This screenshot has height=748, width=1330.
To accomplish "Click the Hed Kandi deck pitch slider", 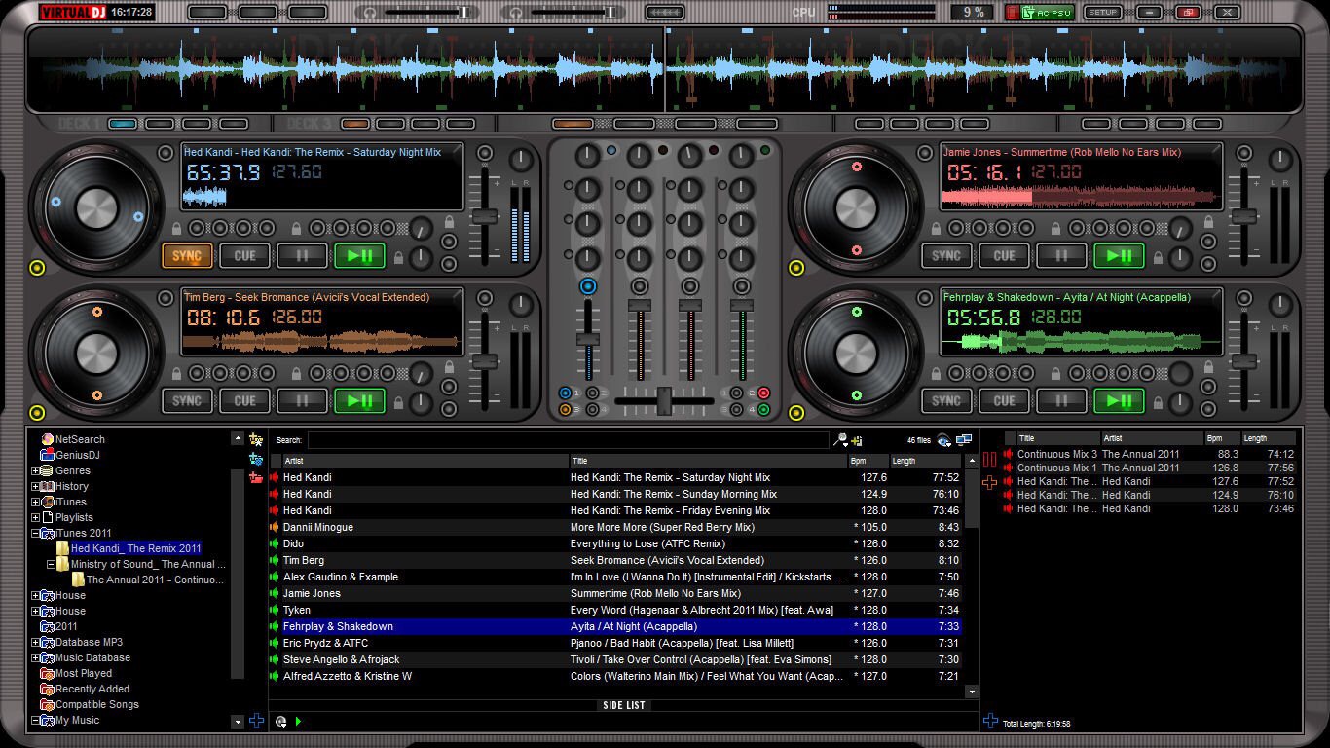I will tap(484, 217).
